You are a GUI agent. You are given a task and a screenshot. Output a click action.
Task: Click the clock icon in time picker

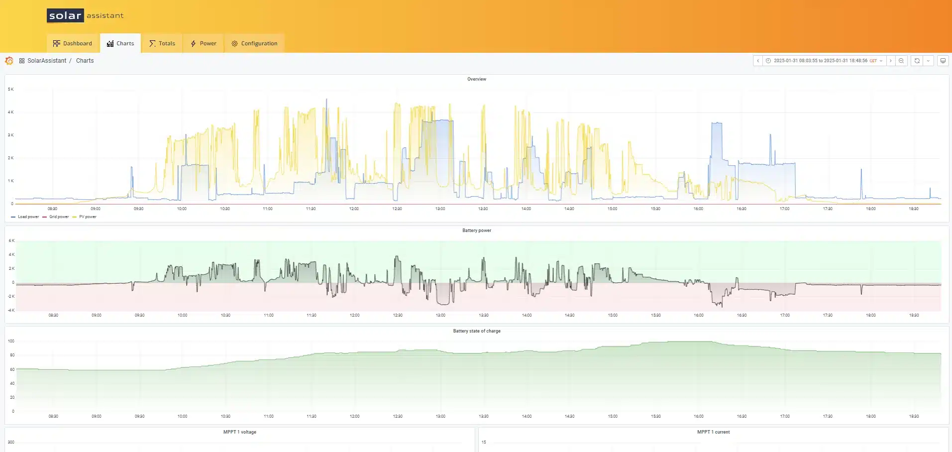pyautogui.click(x=768, y=61)
